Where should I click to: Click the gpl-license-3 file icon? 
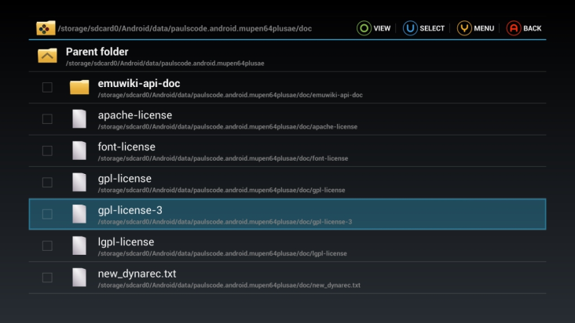click(x=79, y=214)
